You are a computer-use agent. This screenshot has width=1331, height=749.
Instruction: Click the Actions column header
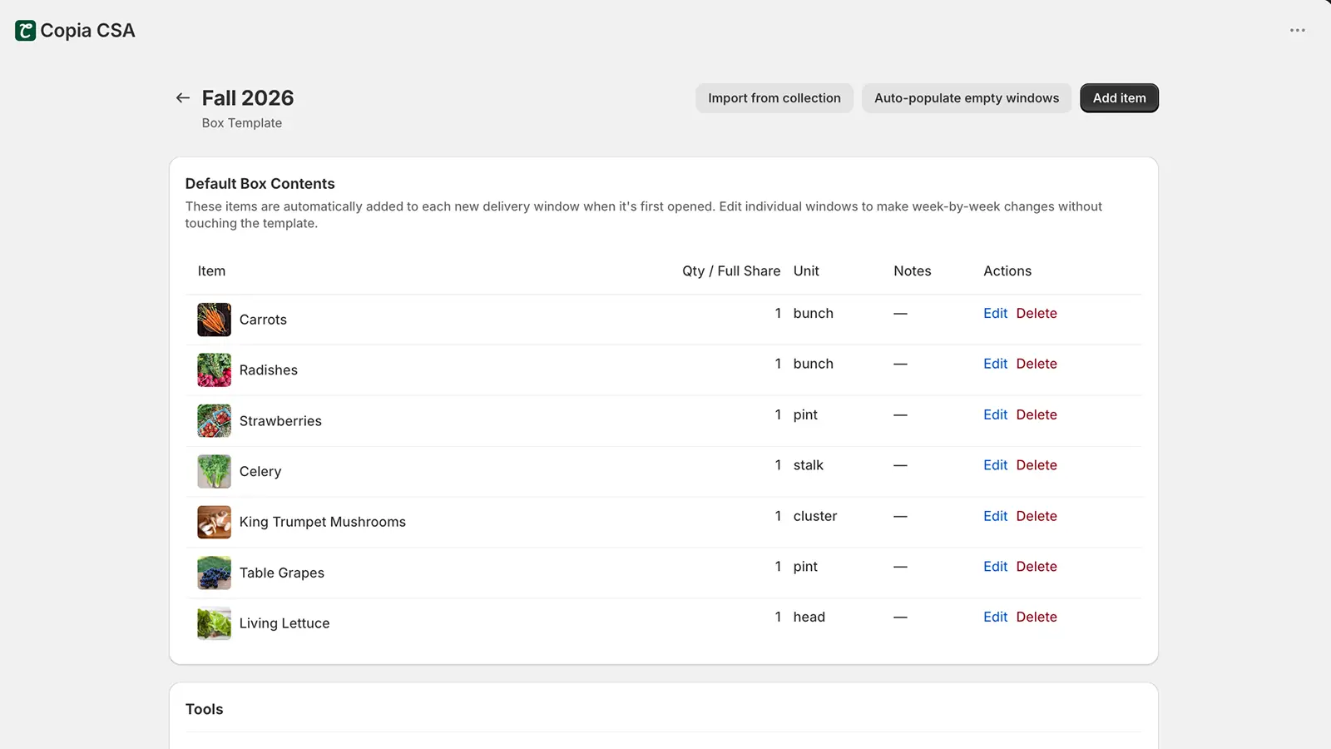tap(1007, 271)
